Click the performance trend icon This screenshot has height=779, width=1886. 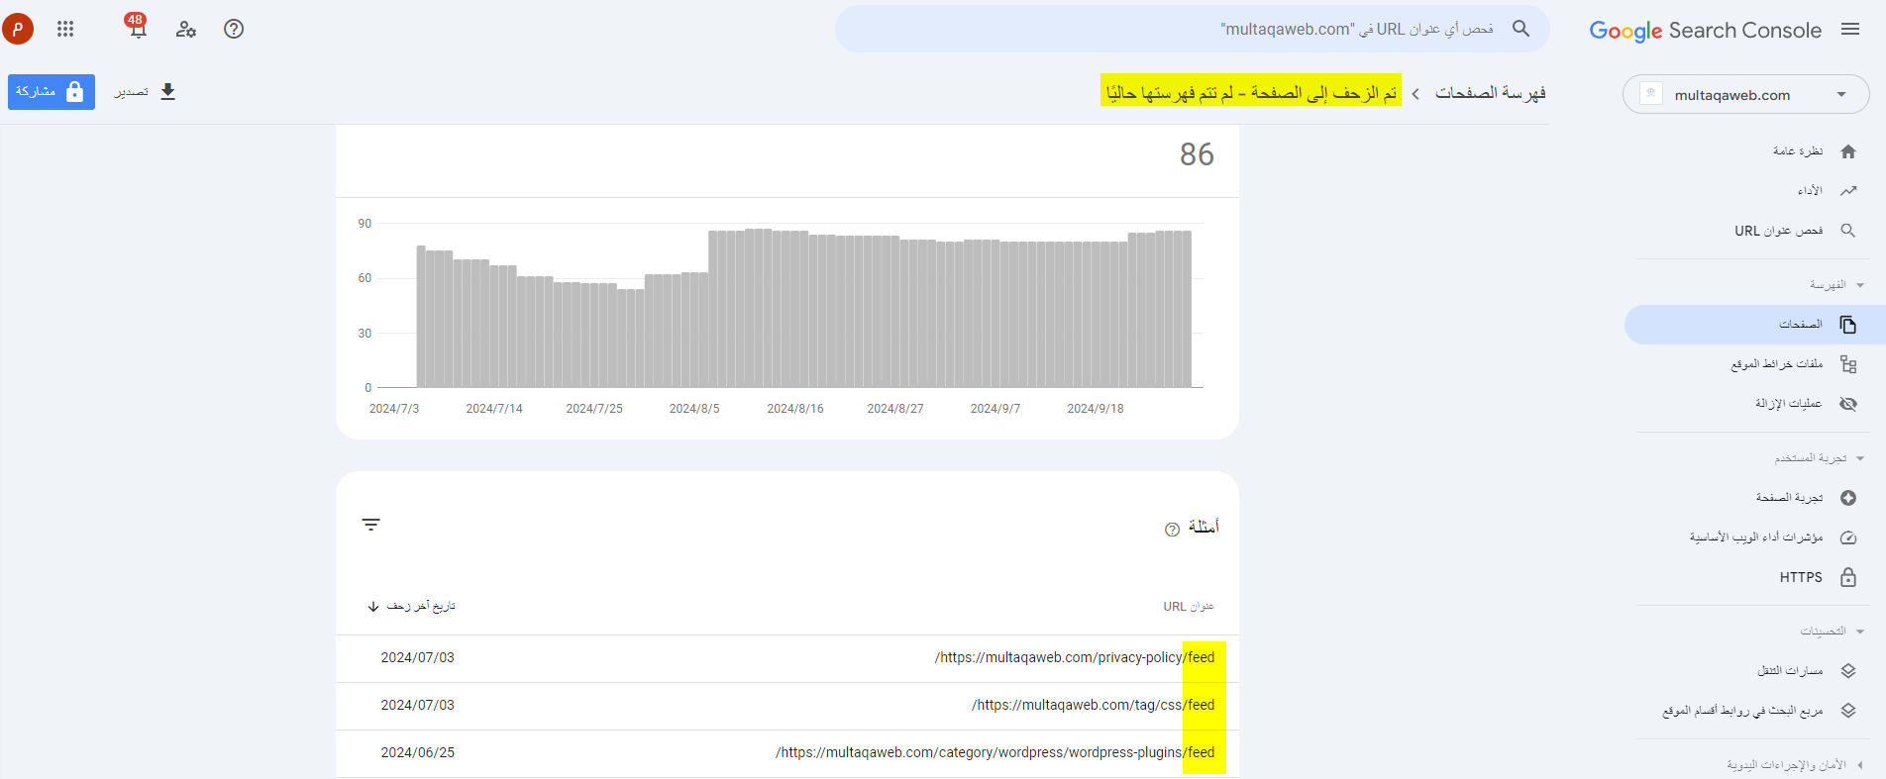(1848, 191)
